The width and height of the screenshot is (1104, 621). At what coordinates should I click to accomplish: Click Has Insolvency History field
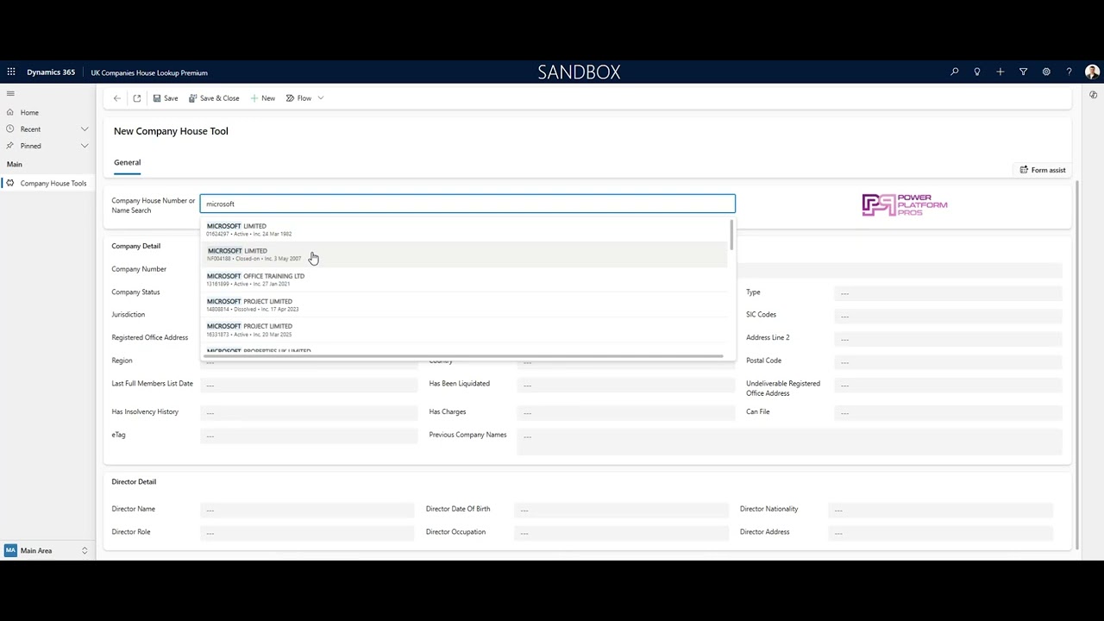[x=309, y=412]
